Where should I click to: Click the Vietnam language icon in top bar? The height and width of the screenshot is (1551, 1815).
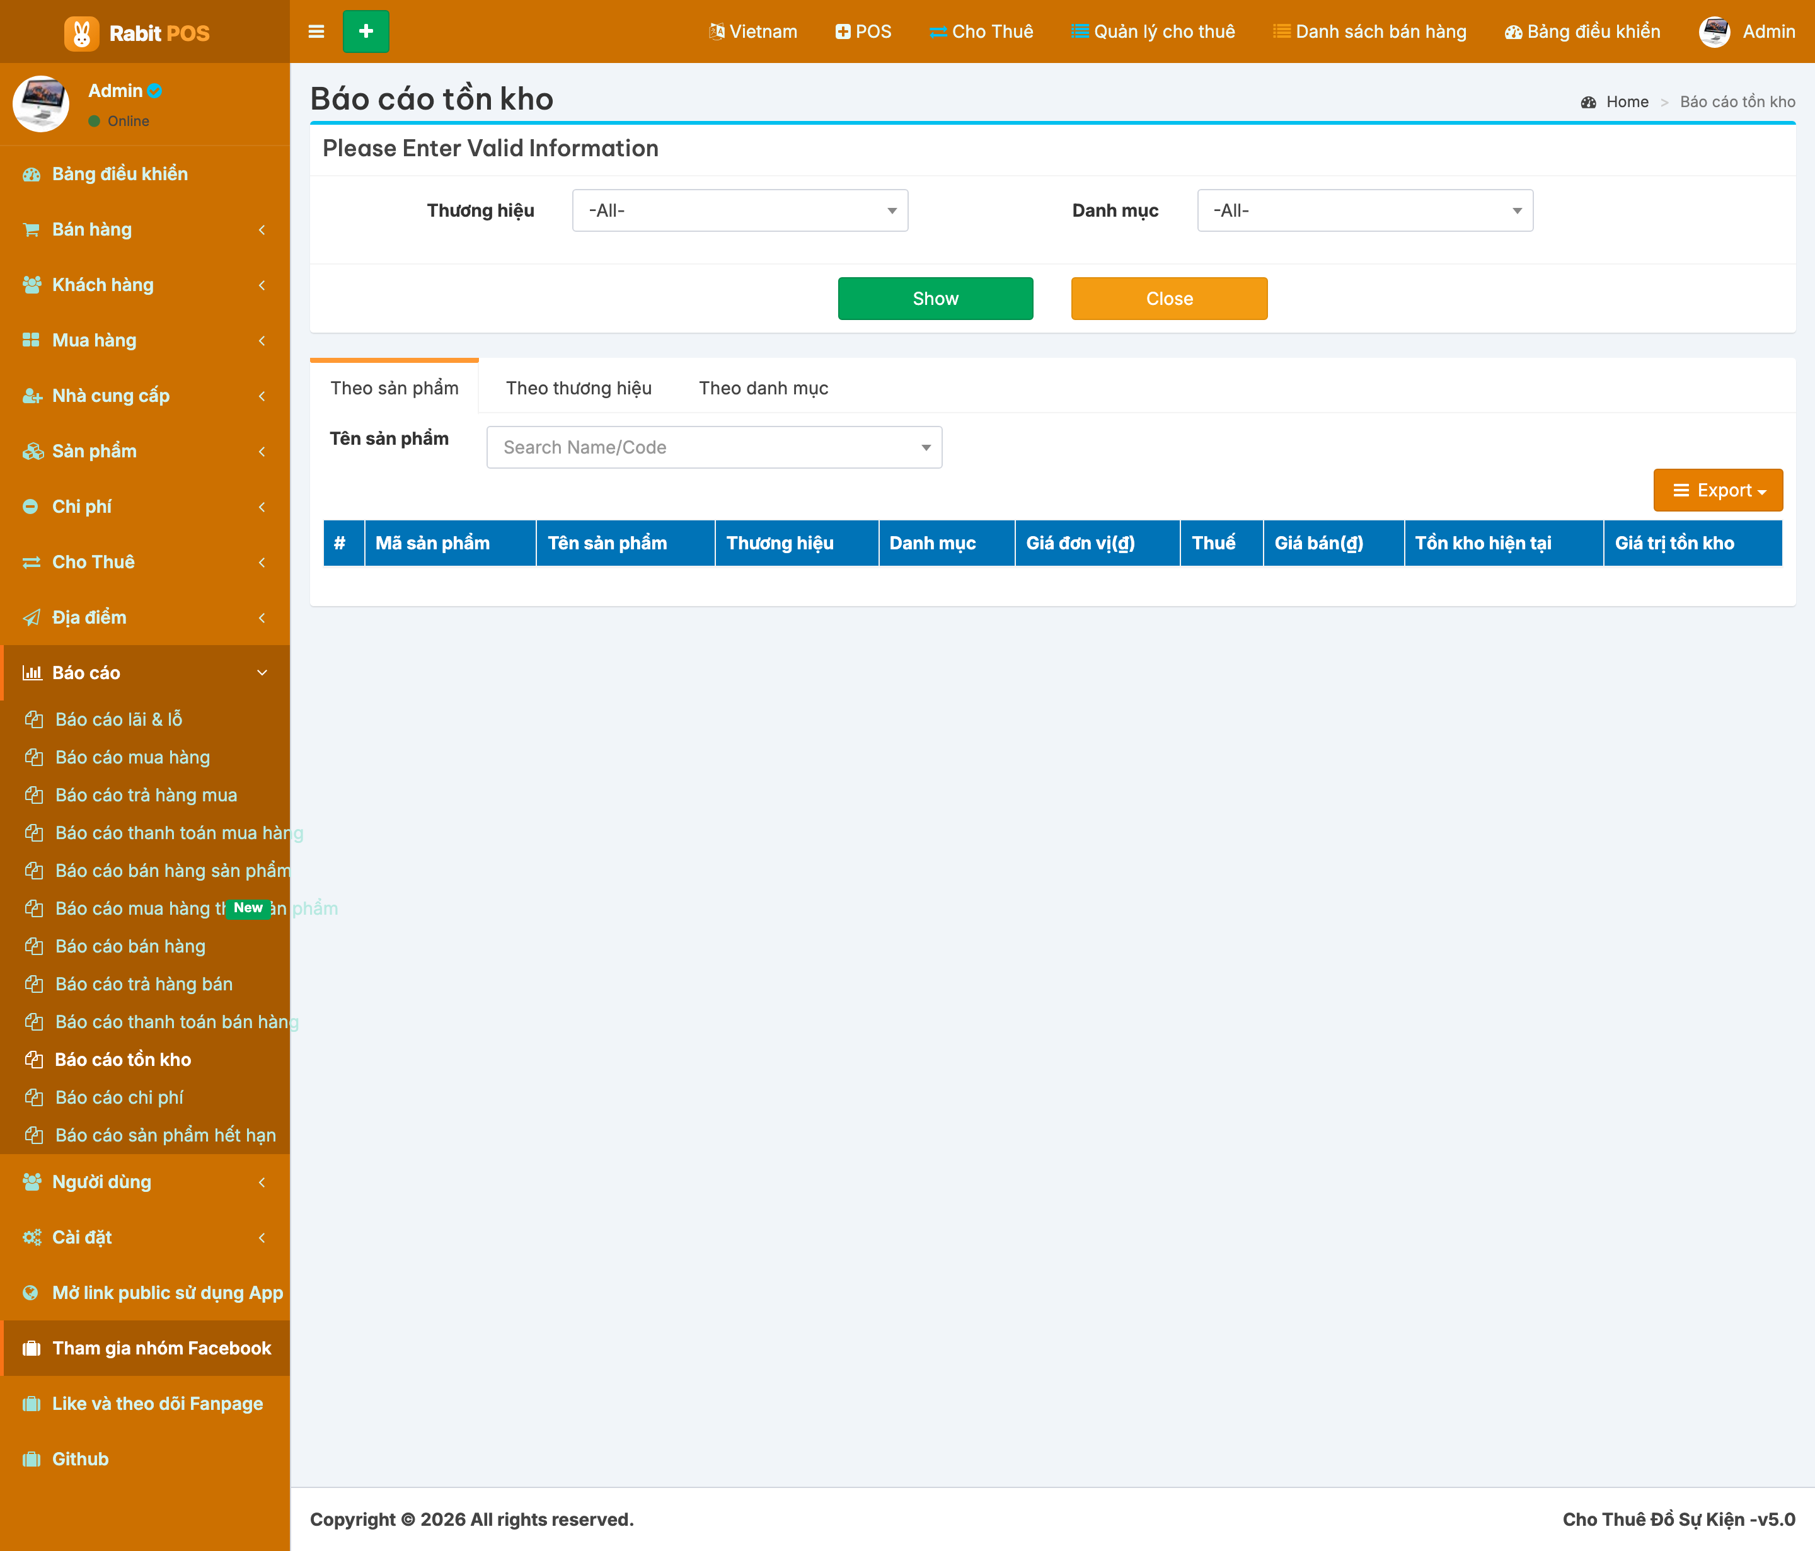point(717,31)
